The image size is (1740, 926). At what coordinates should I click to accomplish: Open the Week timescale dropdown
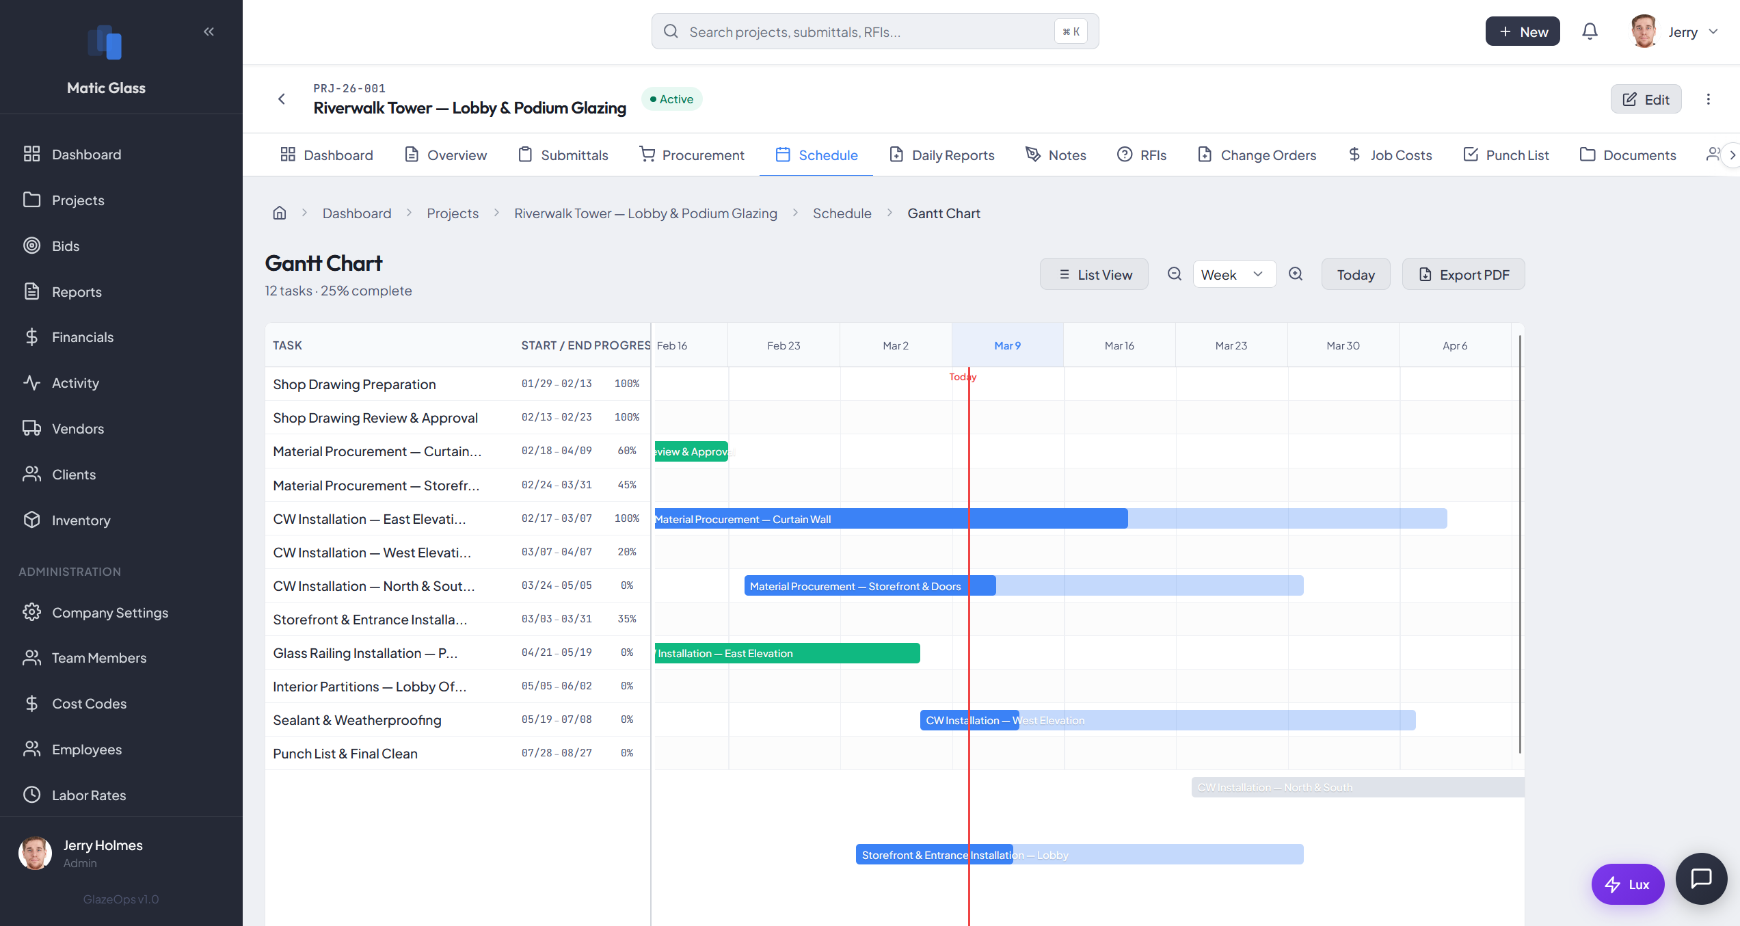(x=1234, y=274)
